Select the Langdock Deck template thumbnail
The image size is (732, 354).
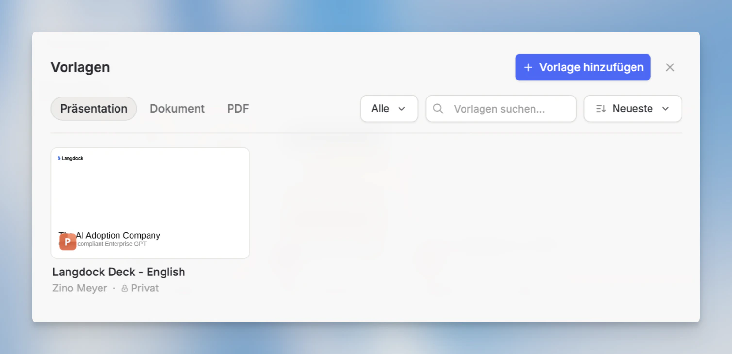[150, 203]
